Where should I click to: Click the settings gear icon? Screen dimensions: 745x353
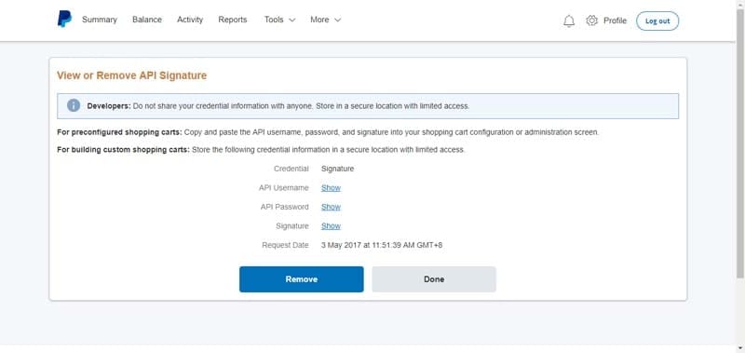tap(591, 20)
